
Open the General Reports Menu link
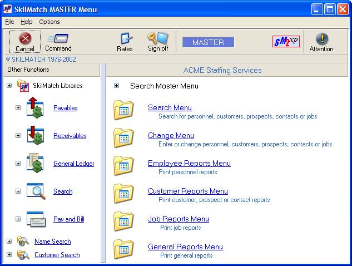coord(185,247)
